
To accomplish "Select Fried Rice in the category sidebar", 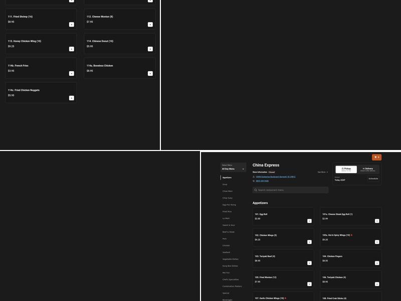I will coord(227,212).
